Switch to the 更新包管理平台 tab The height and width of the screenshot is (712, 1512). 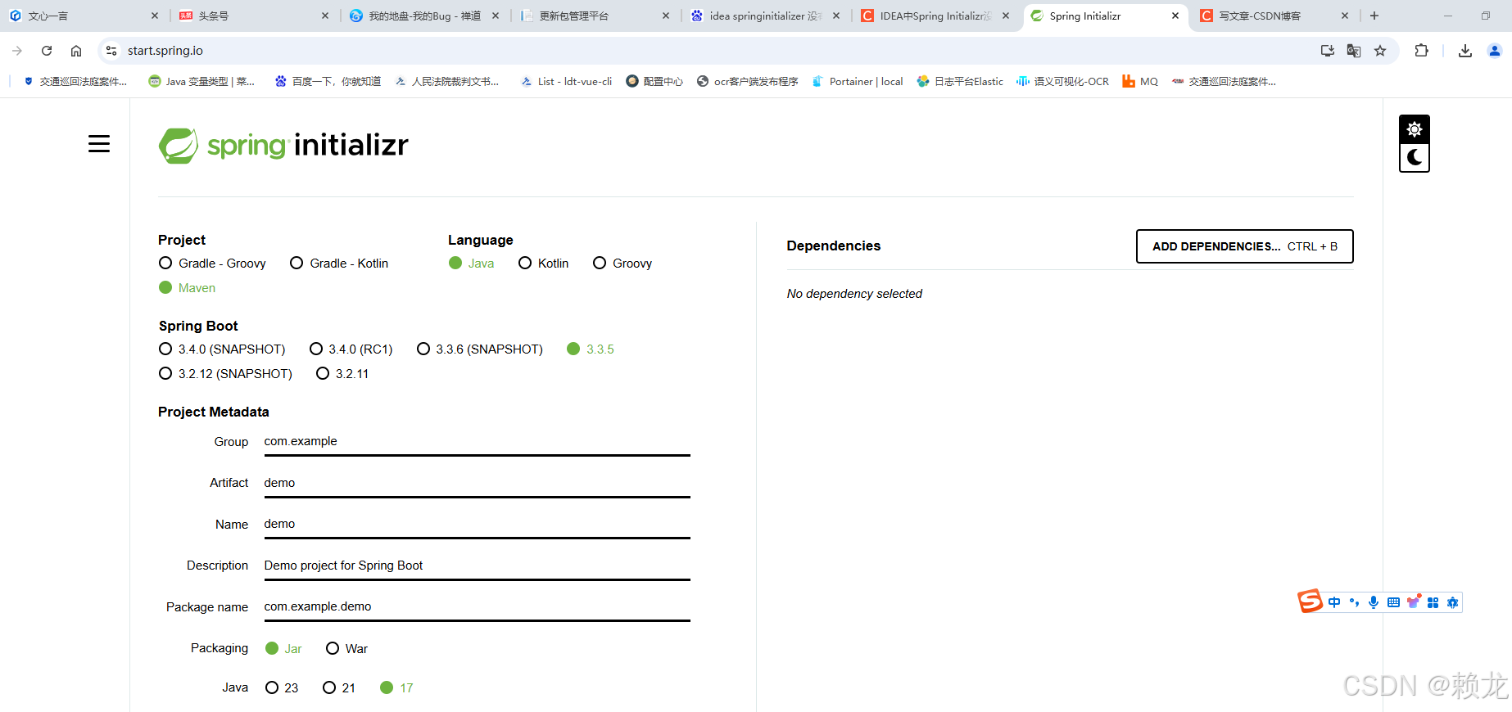tap(594, 16)
